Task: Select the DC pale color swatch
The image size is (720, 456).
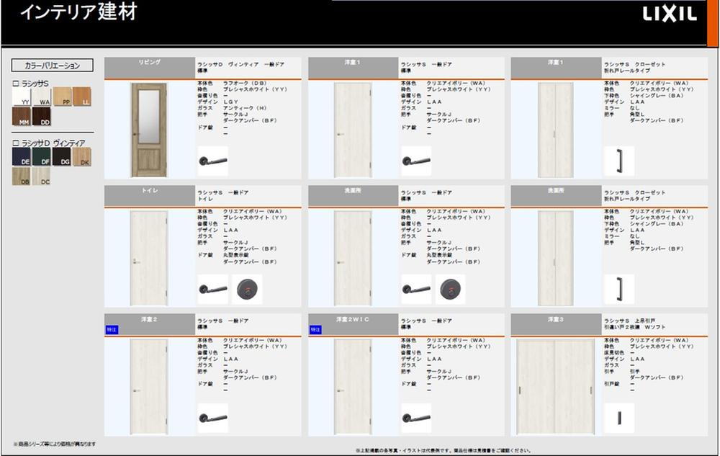Action: pyautogui.click(x=41, y=176)
